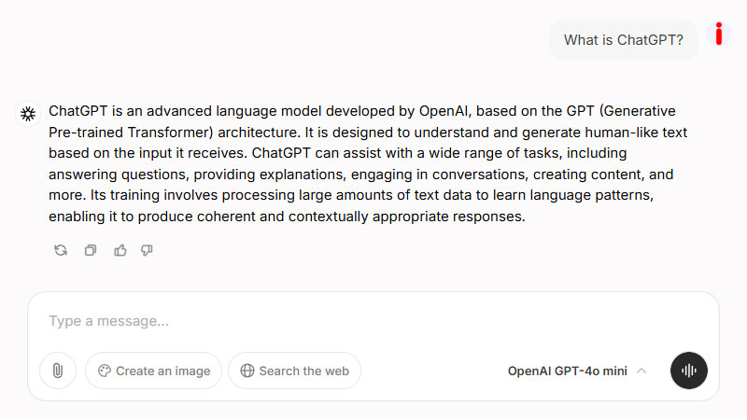Click the 'What is ChatGPT?' message bubble

pyautogui.click(x=624, y=40)
